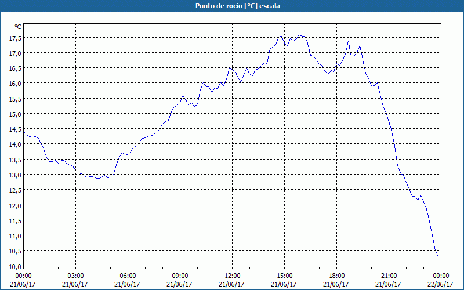Click the 13,5 y-axis label

tap(15, 160)
